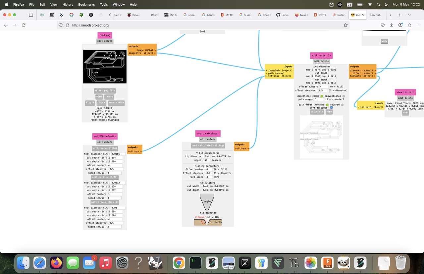Open the Firefox hamburger application menu
424x274 pixels.
click(418, 25)
